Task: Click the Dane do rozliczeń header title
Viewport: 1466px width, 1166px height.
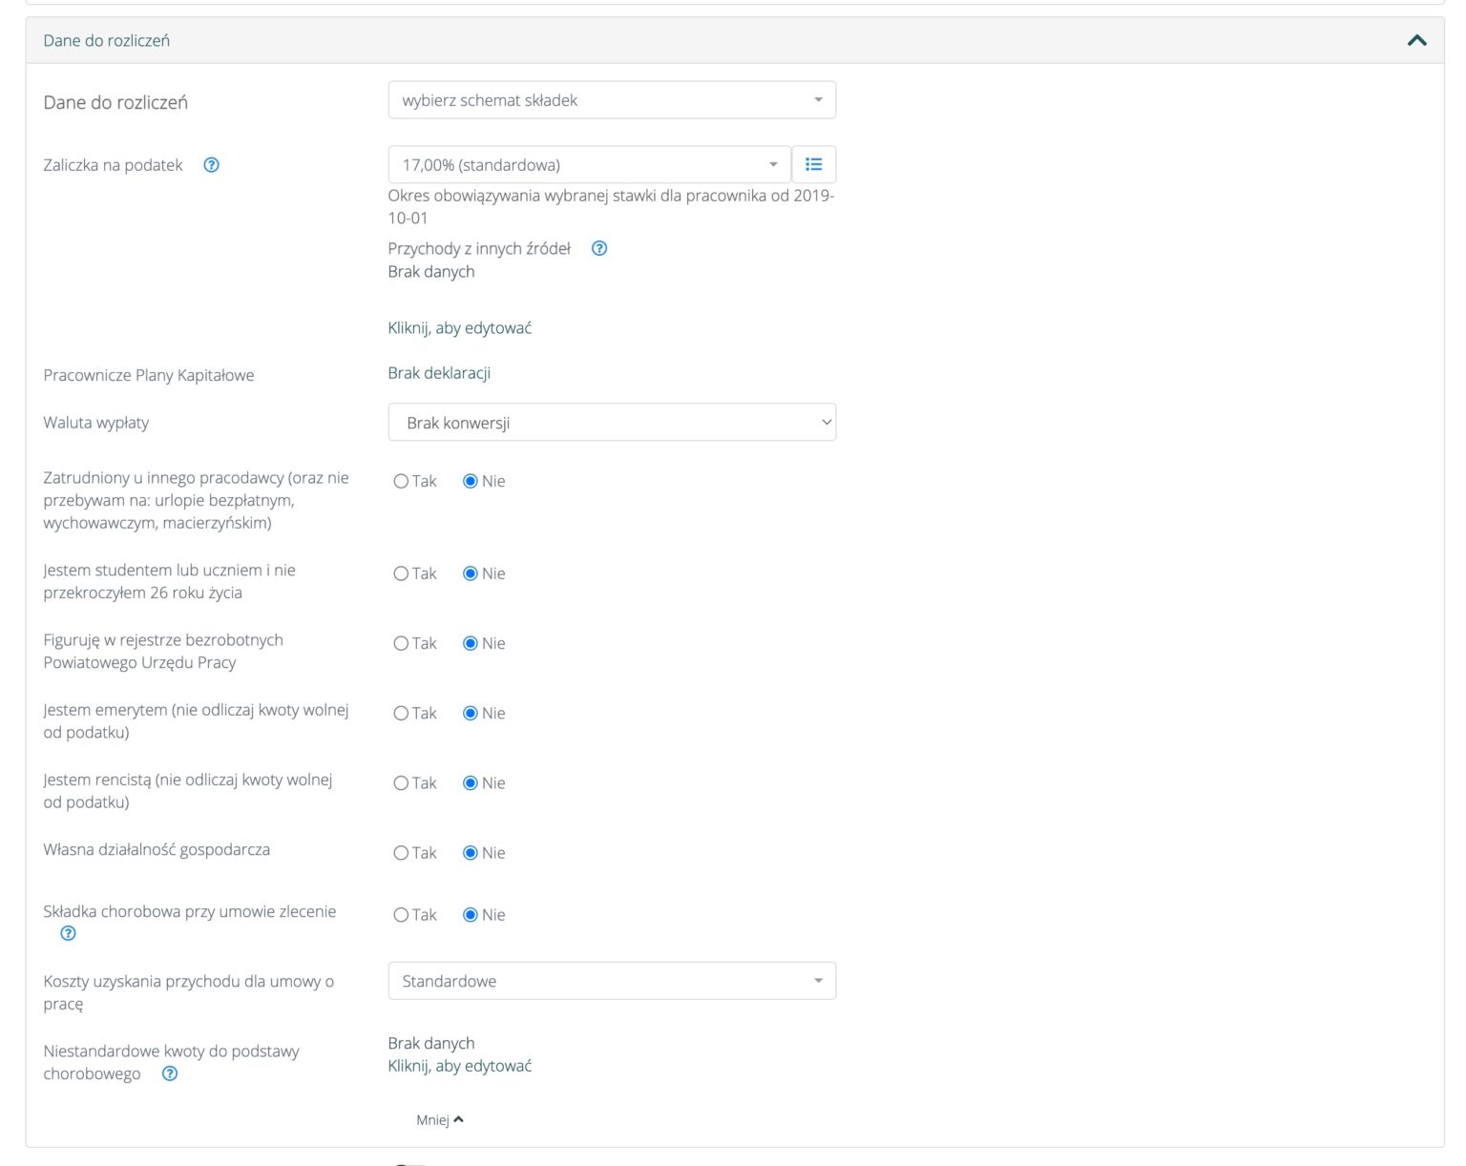Action: click(x=107, y=41)
